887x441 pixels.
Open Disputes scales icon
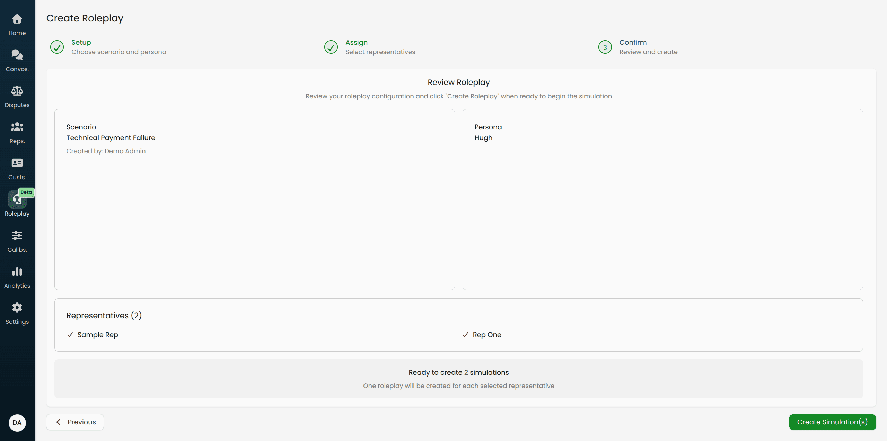click(x=17, y=91)
